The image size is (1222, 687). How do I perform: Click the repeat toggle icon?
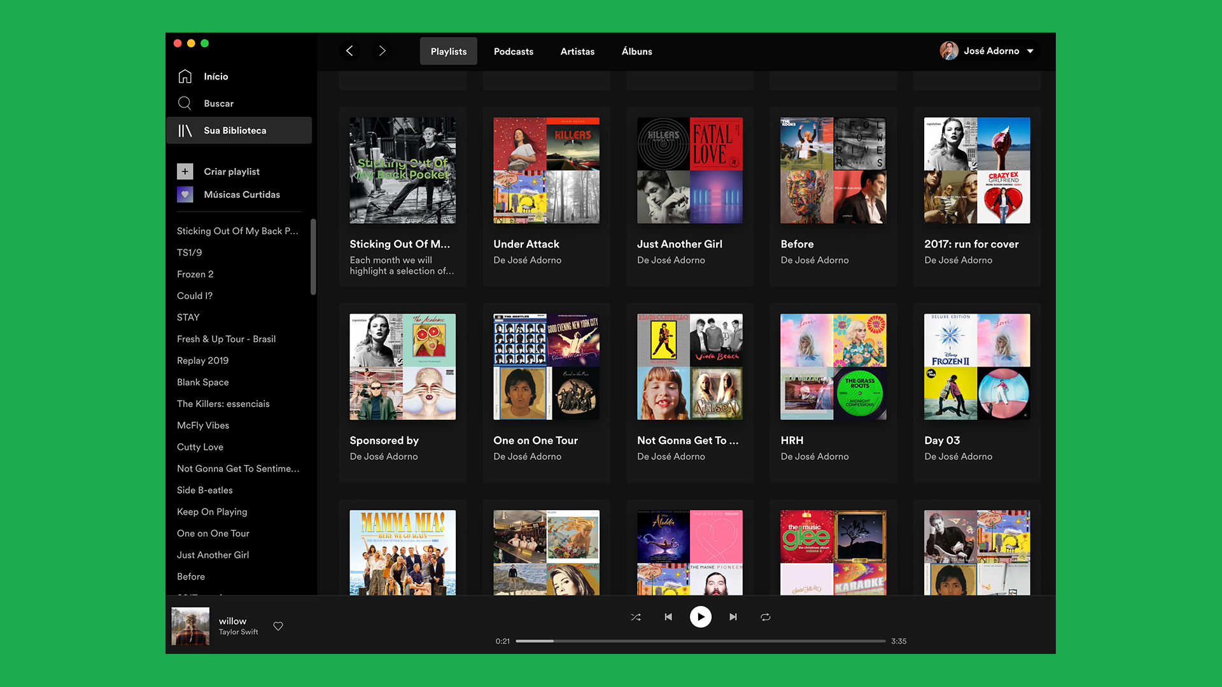(x=764, y=616)
